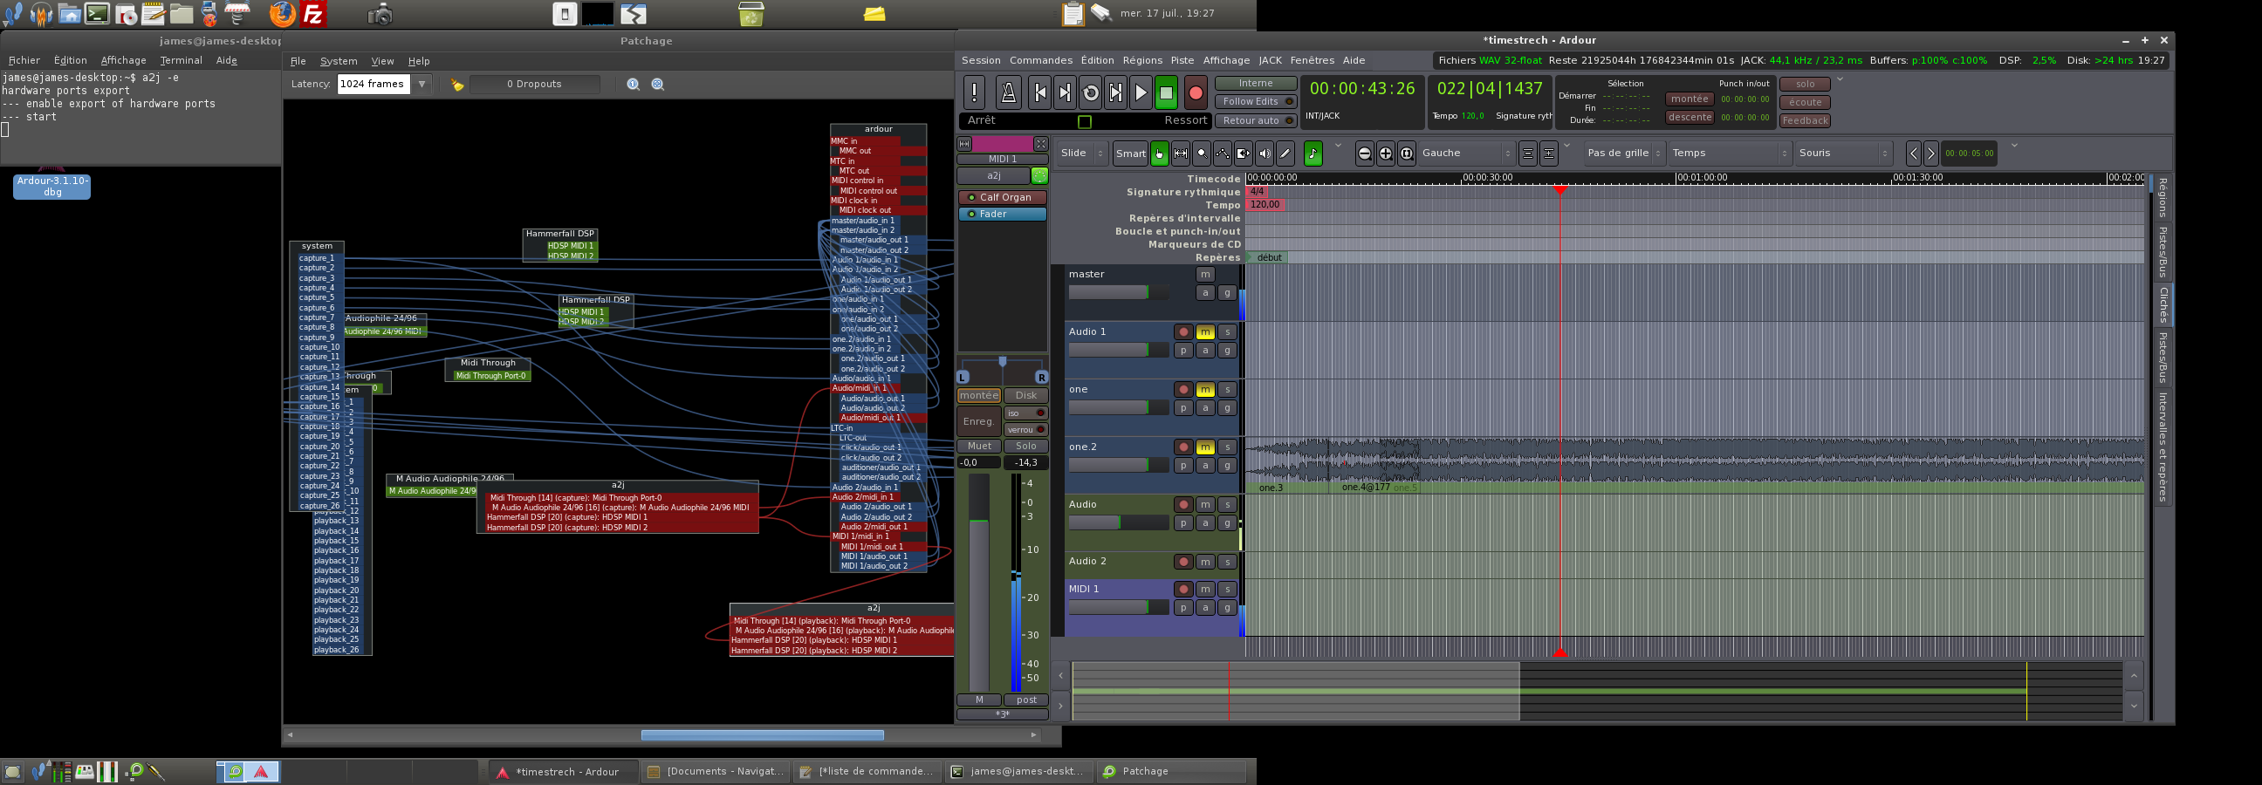Open the System menu in Patchage
2262x785 pixels.
338,61
